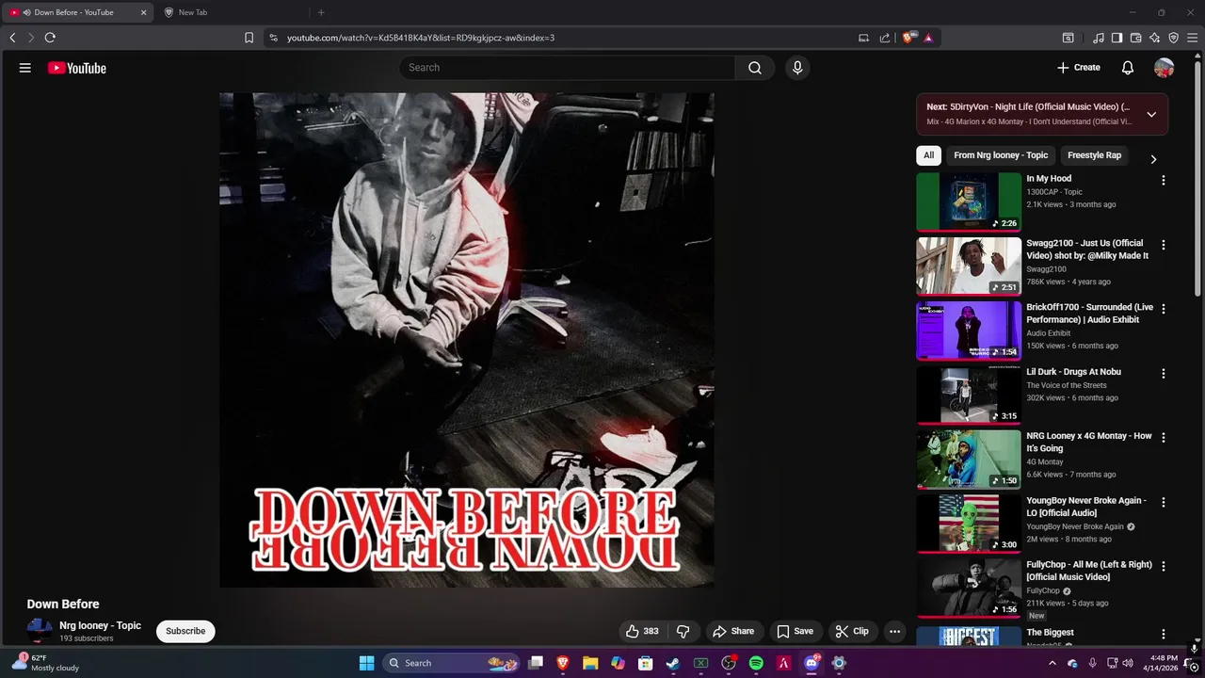This screenshot has width=1205, height=678.
Task: Open options for YoungBoy LO video
Action: pyautogui.click(x=1164, y=502)
